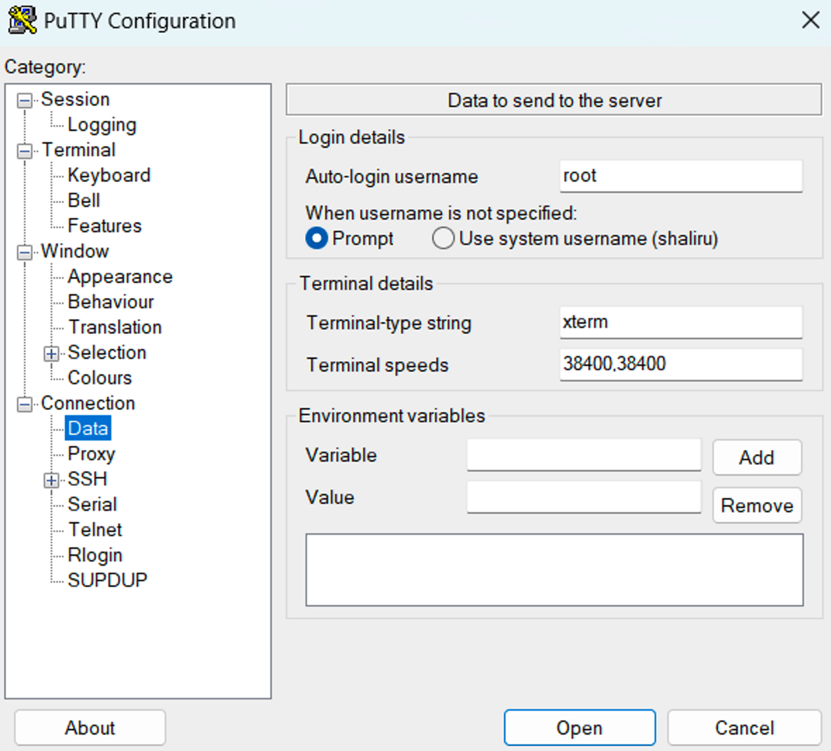Click the PuTTY icon in title bar
The height and width of the screenshot is (751, 831).
pos(22,21)
